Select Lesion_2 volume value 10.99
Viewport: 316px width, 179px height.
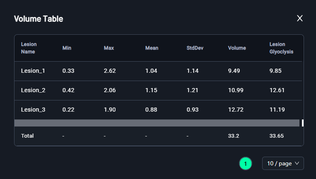tap(236, 90)
